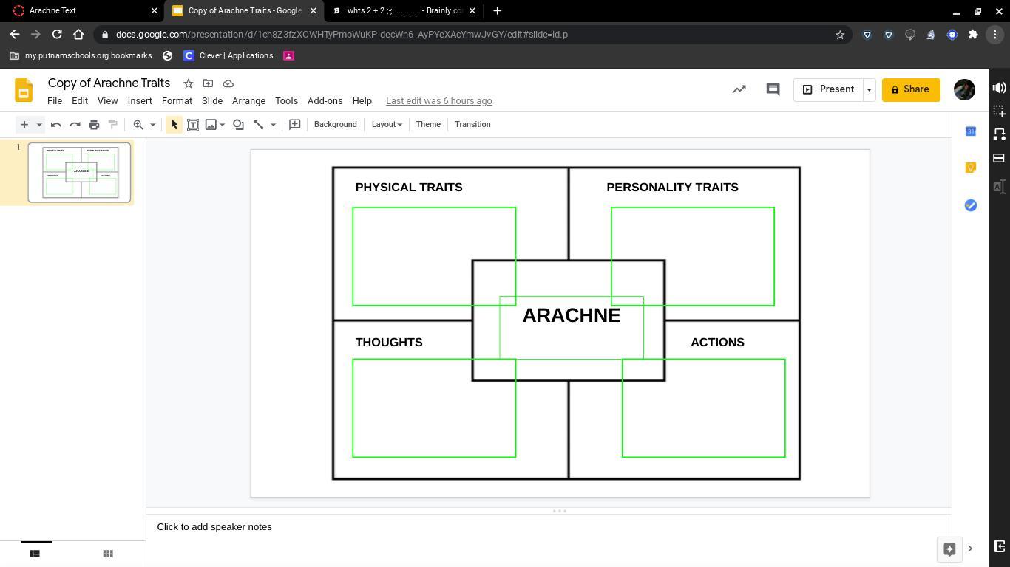Click the Undo arrow in toolbar
The image size is (1010, 567).
pos(56,125)
